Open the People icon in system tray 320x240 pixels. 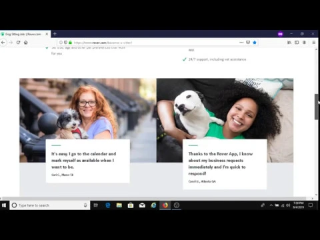point(263,205)
